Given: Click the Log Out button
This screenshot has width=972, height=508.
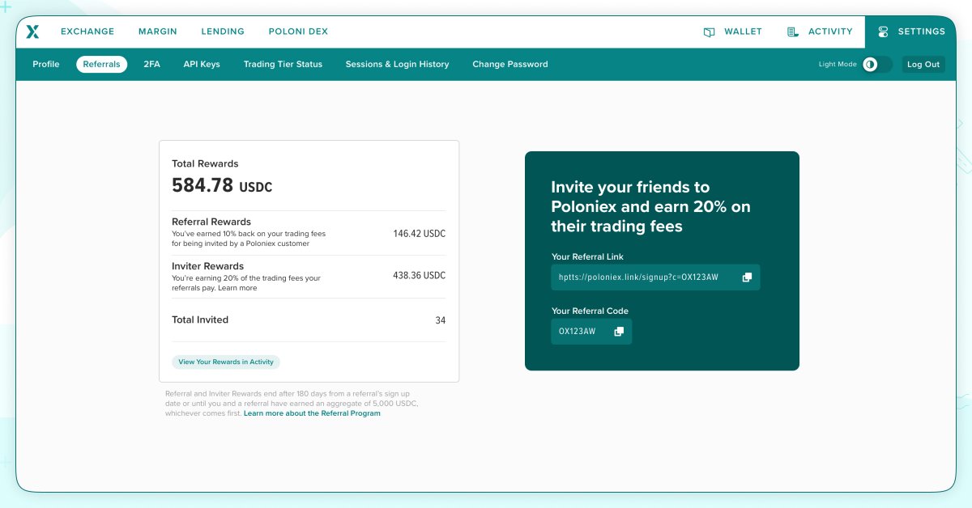Looking at the screenshot, I should pos(923,65).
